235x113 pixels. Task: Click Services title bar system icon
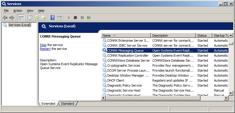point(4,4)
